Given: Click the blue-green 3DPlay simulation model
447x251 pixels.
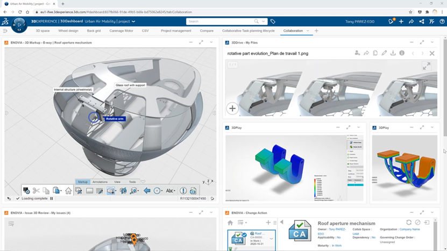Looking at the screenshot, I should pos(280,163).
